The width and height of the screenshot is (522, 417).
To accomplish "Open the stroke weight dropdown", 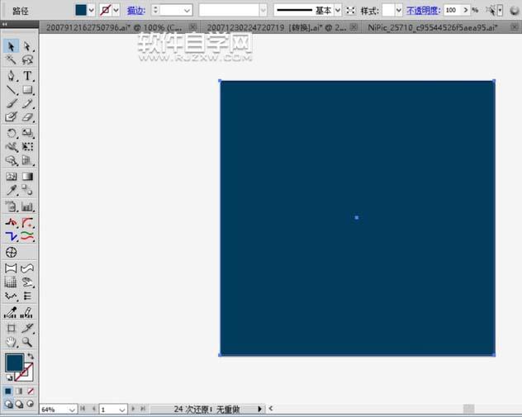I will 187,10.
